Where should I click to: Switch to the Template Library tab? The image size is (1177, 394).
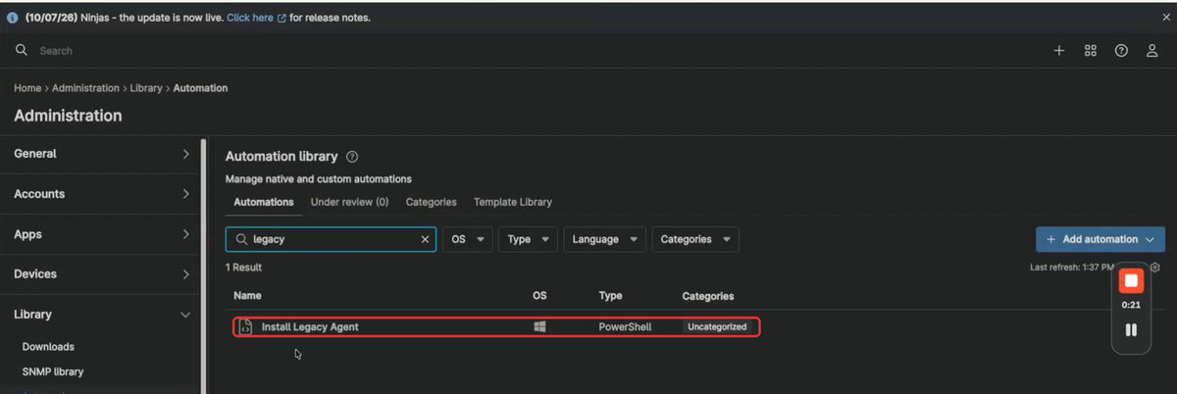tap(513, 202)
